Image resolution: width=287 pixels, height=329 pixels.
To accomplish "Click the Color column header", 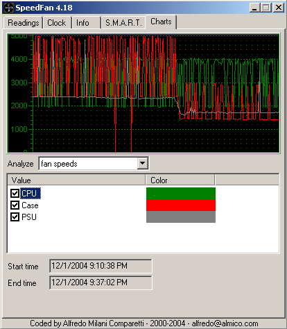I will click(x=180, y=180).
